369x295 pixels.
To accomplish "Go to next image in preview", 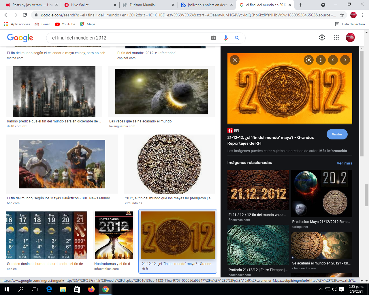I will (345, 60).
